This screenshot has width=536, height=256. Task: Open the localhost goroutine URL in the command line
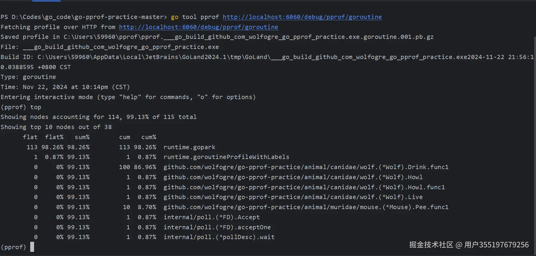pos(302,17)
